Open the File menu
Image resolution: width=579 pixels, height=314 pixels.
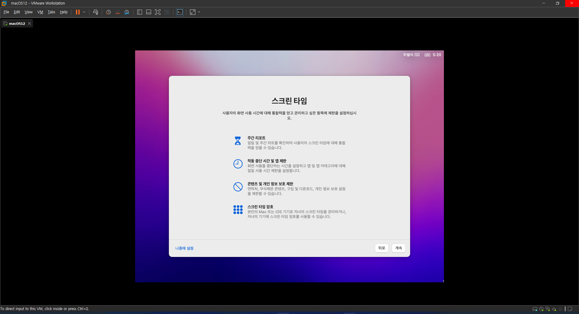(x=6, y=12)
